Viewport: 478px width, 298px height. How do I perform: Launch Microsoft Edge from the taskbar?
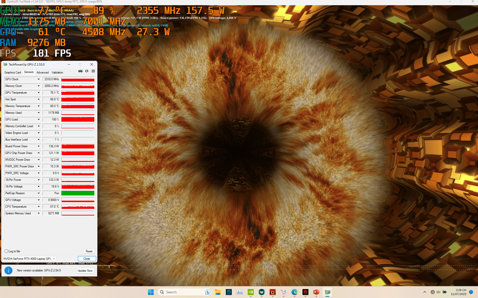[x=294, y=292]
